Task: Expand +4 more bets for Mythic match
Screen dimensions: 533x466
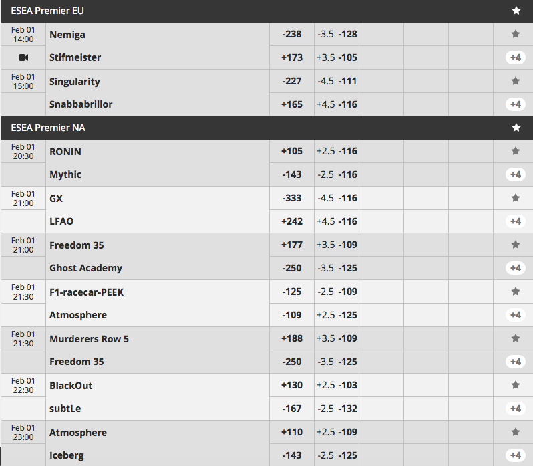Action: (x=516, y=174)
